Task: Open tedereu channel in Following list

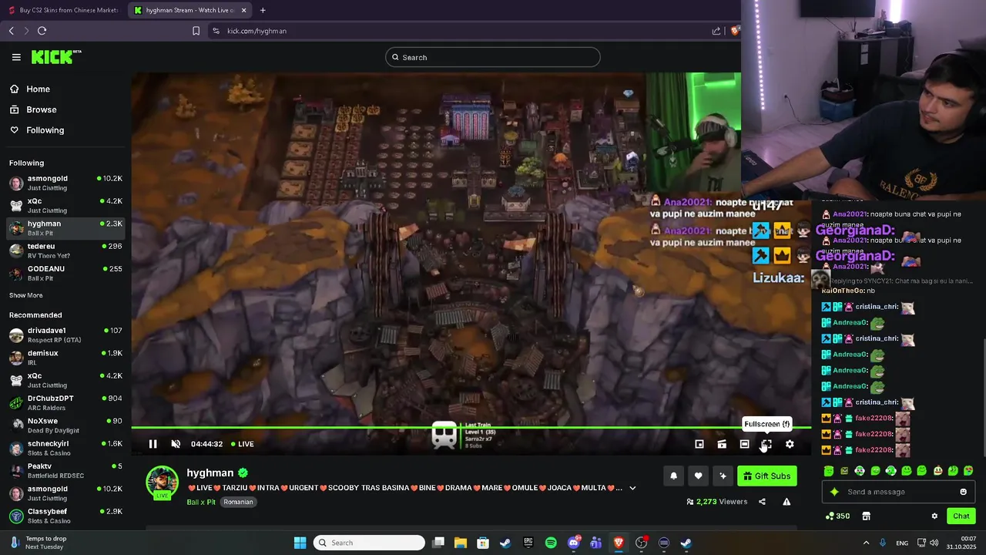Action: [65, 251]
